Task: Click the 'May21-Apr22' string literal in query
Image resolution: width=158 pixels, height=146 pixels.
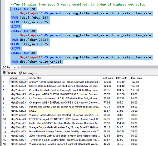Action: click(30, 35)
